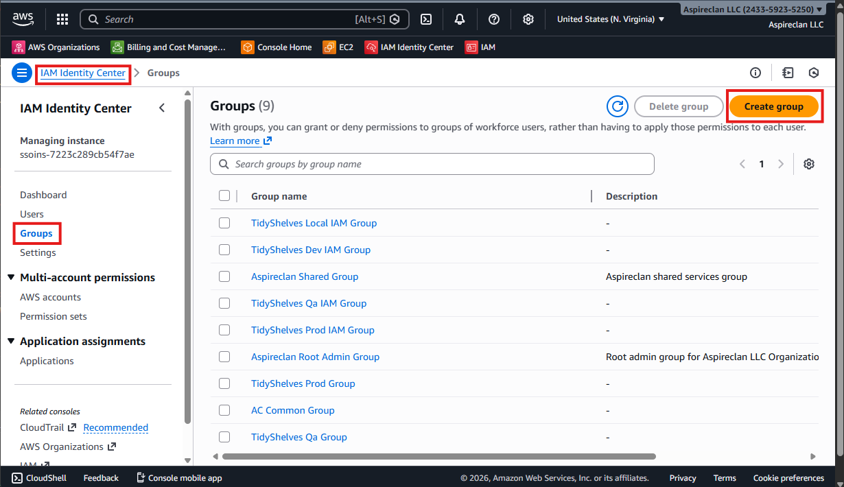
Task: Check the TidyShelves Prod Group row
Action: click(x=224, y=383)
